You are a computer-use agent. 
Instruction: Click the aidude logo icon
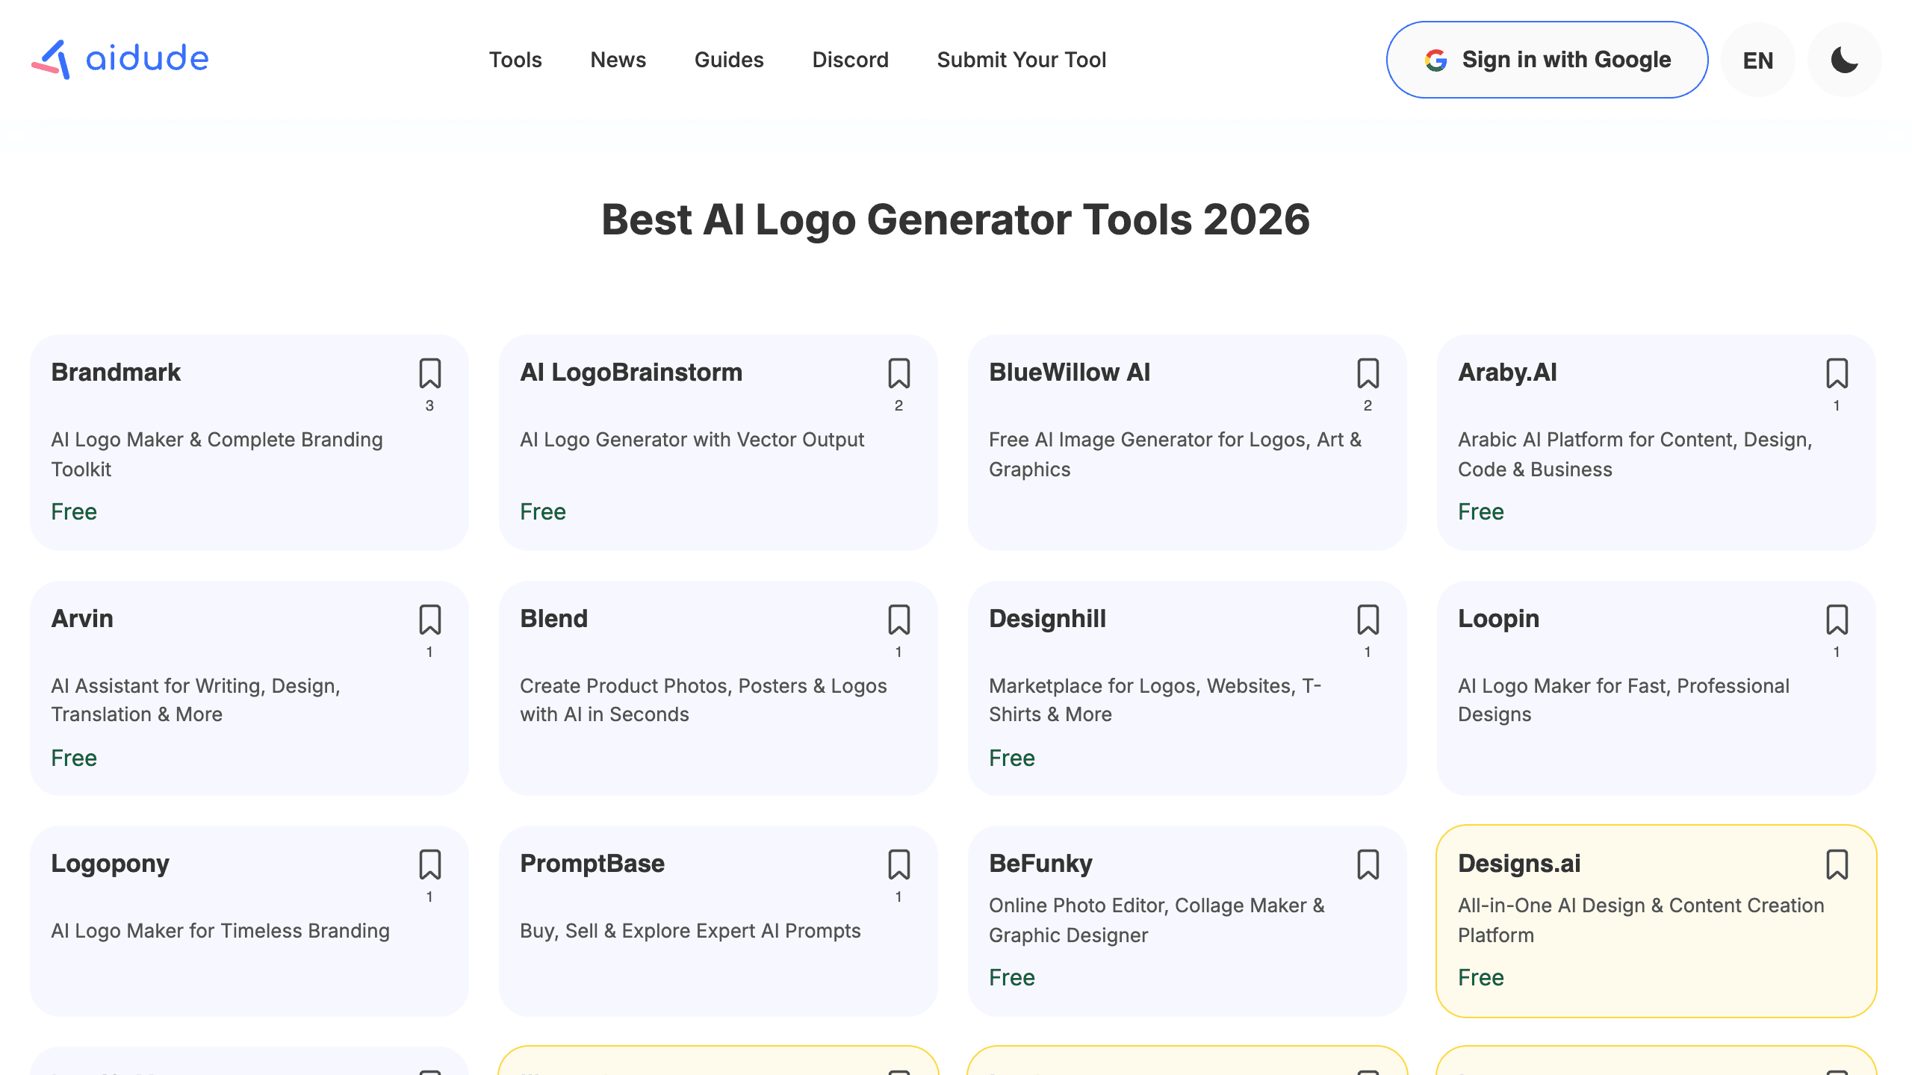(51, 59)
